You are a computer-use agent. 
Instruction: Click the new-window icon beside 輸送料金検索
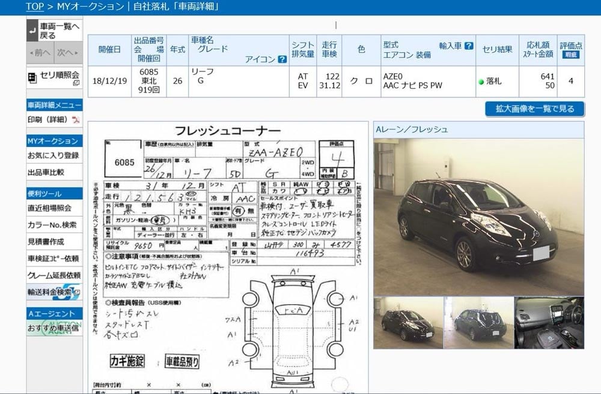pos(77,293)
